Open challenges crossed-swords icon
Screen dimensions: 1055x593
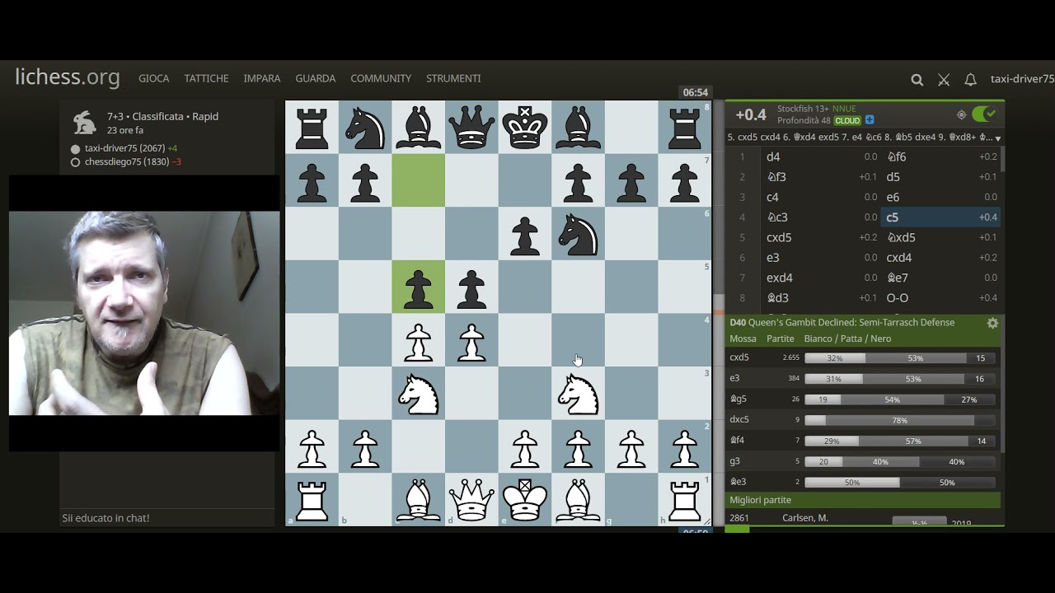(x=944, y=80)
